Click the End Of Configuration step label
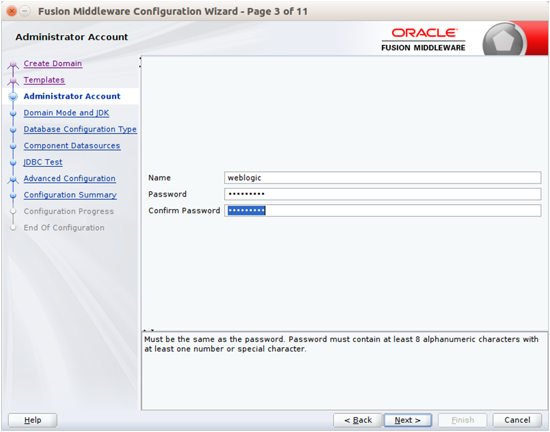This screenshot has width=550, height=432. pos(64,228)
